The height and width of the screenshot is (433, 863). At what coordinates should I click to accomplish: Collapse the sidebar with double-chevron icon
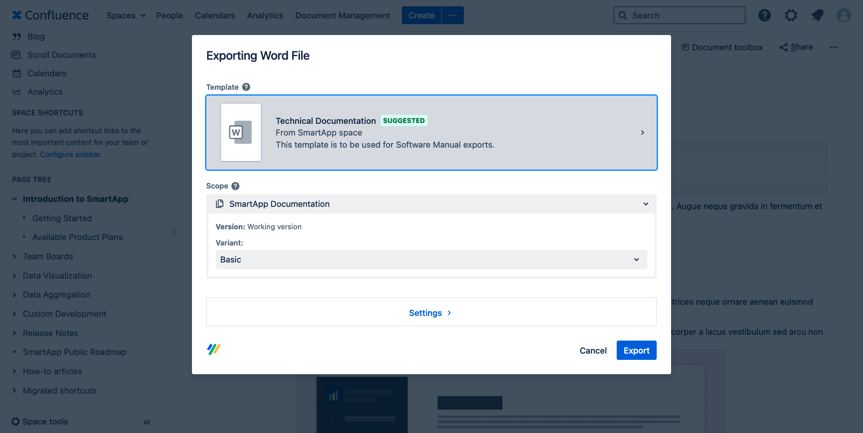point(147,422)
